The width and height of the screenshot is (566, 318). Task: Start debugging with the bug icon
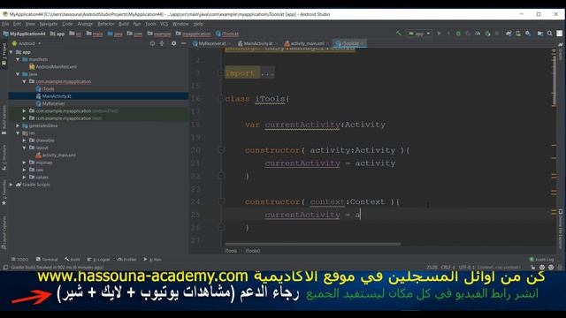[458, 34]
